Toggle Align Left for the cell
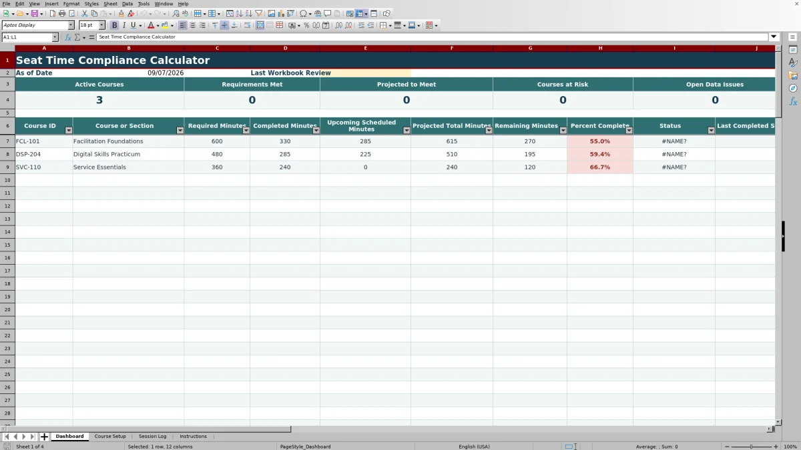Viewport: 801px width, 450px height. [183, 25]
